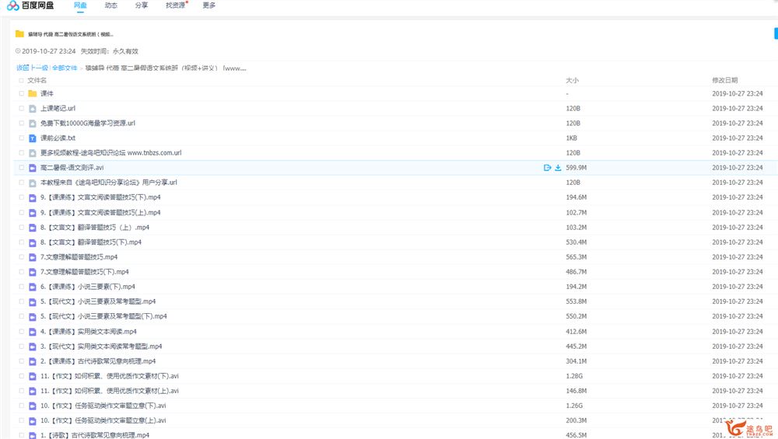Click file name 1.【诗歌】古代诗歌常见意向梳理.mp4
This screenshot has width=778, height=439.
click(95, 435)
